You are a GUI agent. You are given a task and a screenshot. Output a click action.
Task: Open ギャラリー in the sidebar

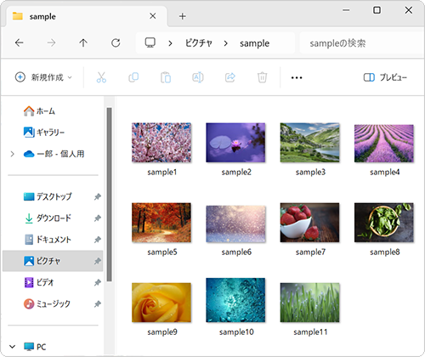(44, 132)
